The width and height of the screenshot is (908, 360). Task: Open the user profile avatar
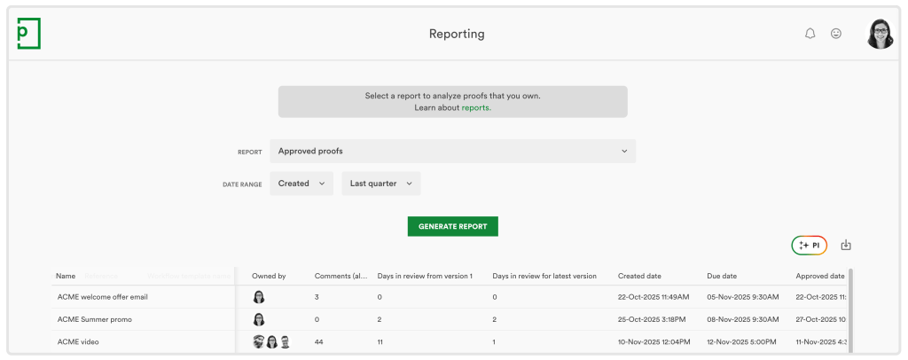point(880,34)
